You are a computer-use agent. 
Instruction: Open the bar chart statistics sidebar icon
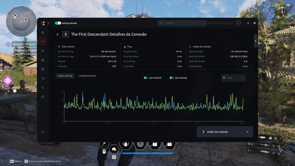43,60
